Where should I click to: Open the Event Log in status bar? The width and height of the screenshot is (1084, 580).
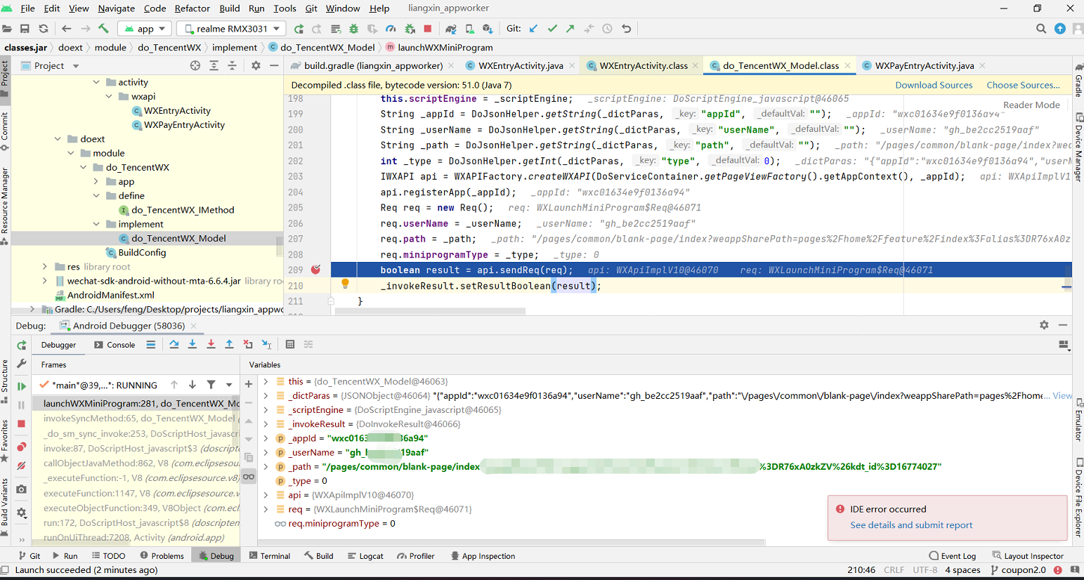[952, 555]
